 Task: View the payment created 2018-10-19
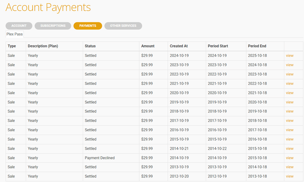click(x=289, y=111)
